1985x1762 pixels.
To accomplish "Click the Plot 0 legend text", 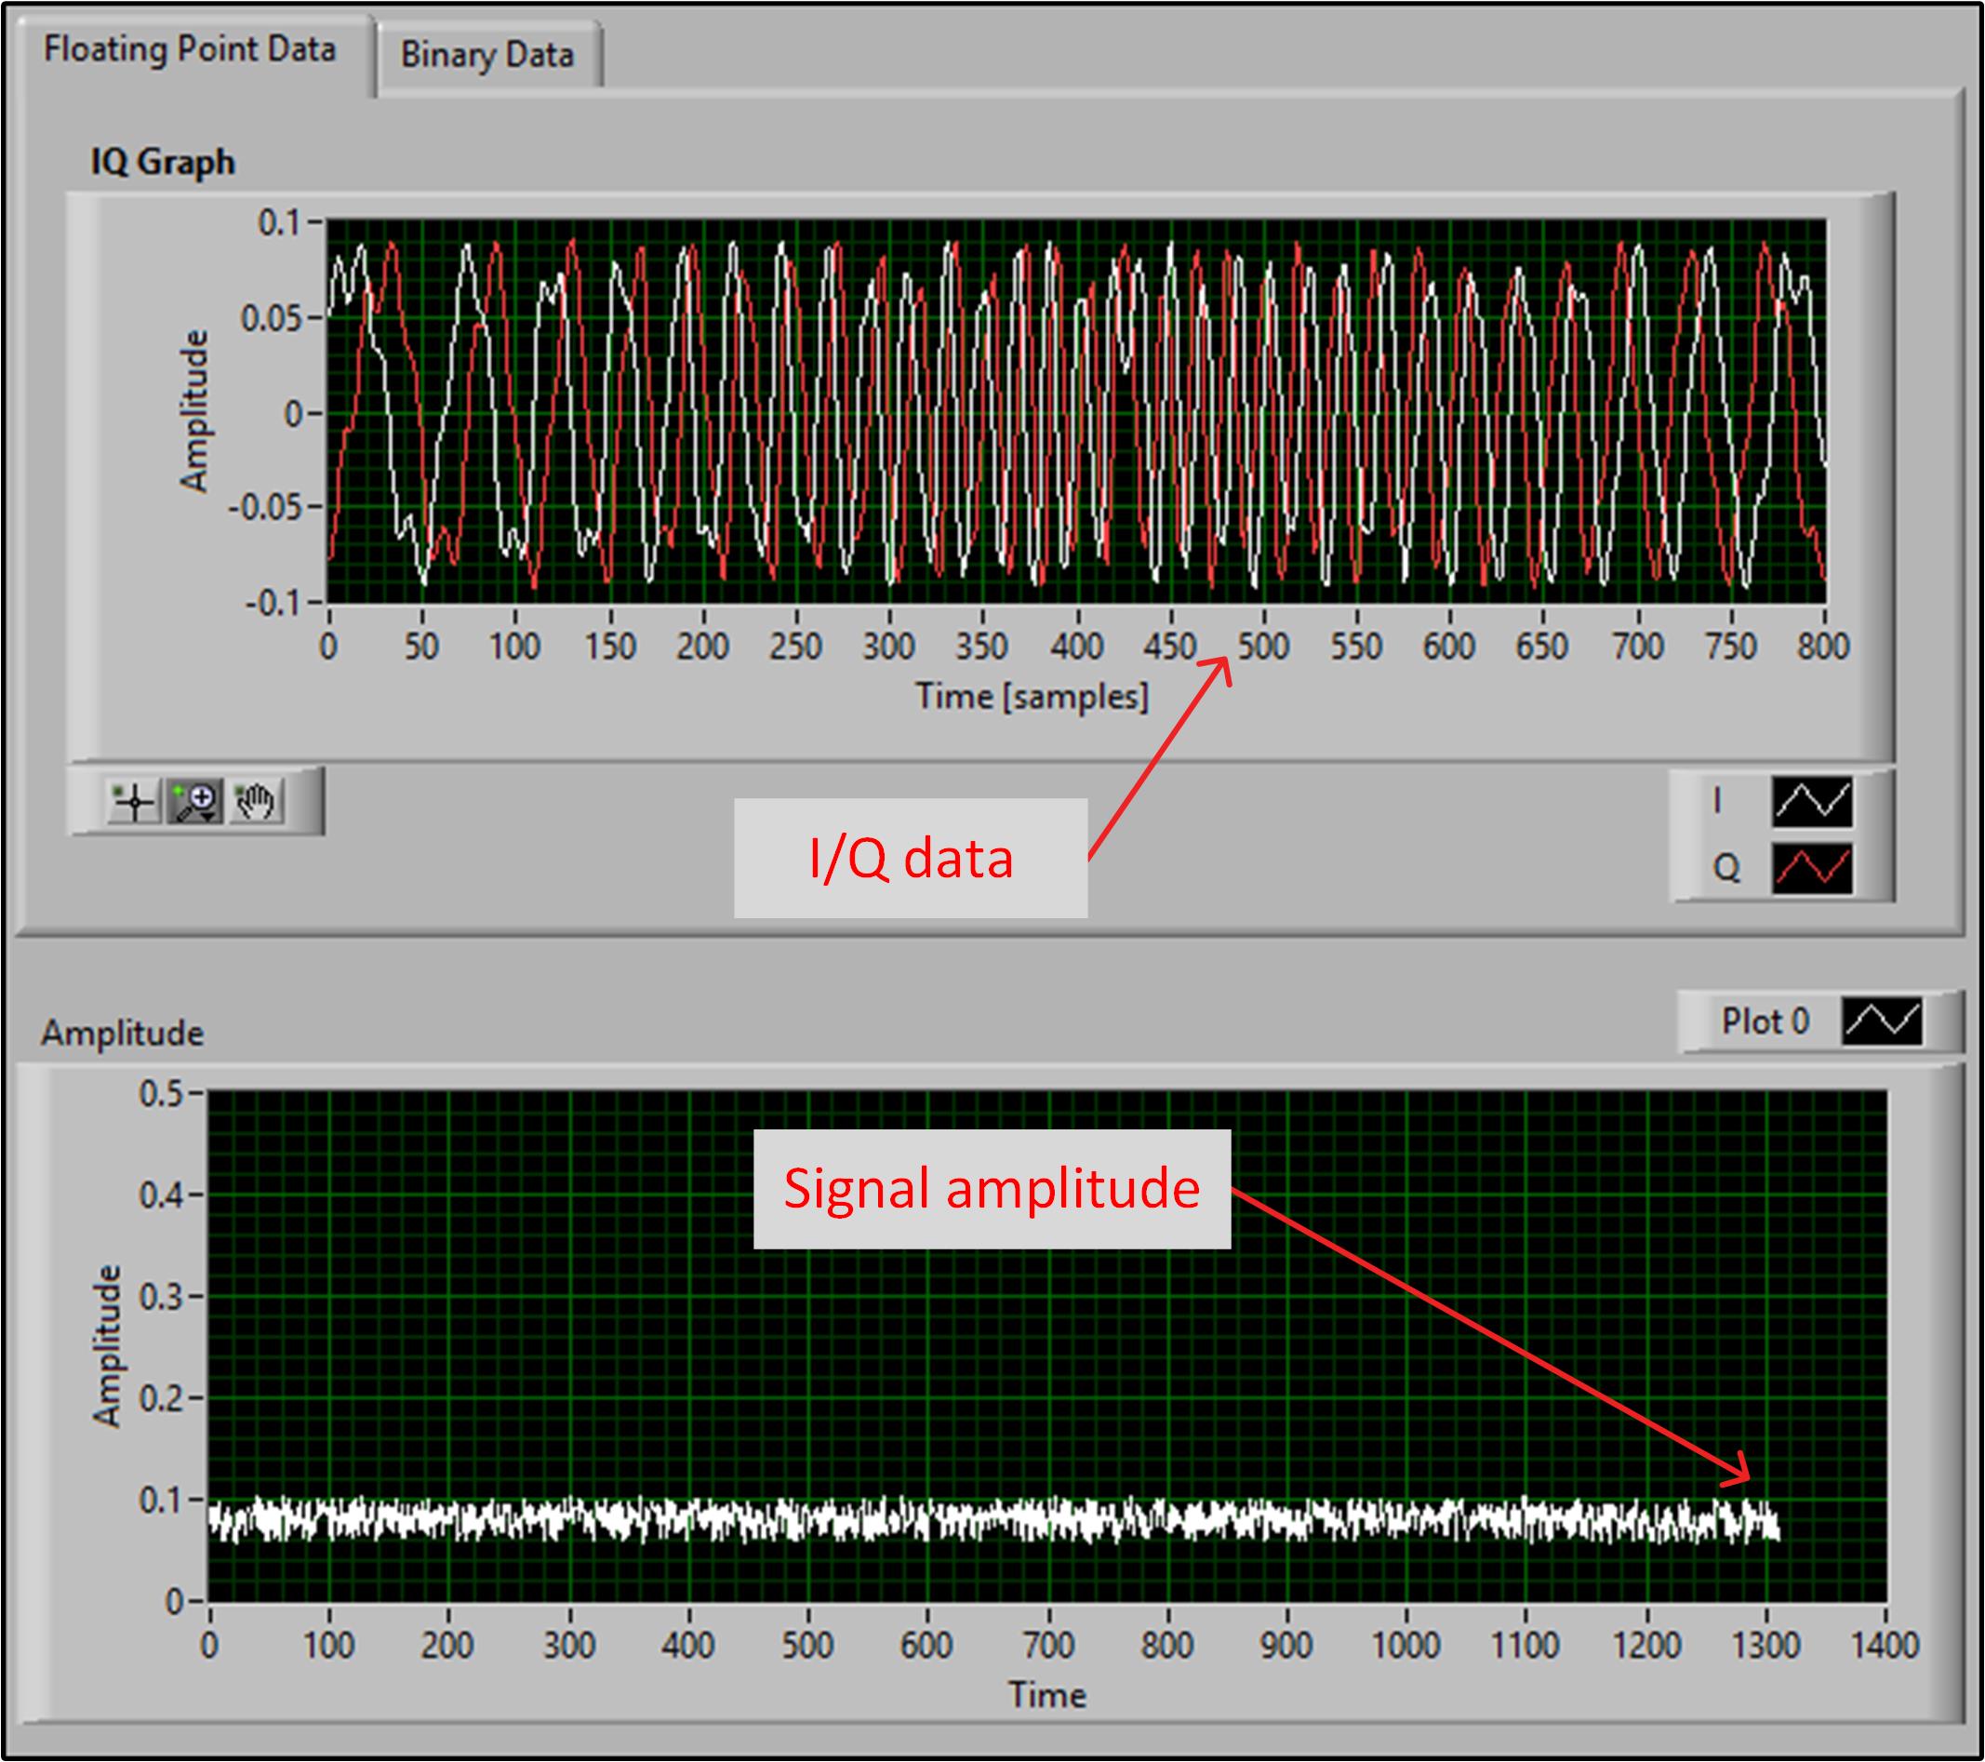I will [1765, 1021].
